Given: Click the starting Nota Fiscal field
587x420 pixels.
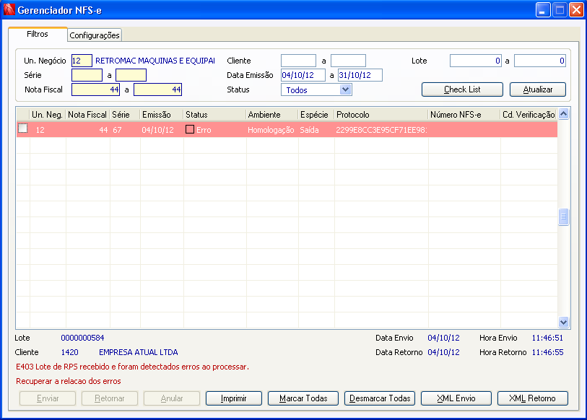Looking at the screenshot, I should point(95,89).
